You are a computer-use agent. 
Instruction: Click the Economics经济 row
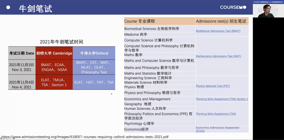[x=160, y=129]
